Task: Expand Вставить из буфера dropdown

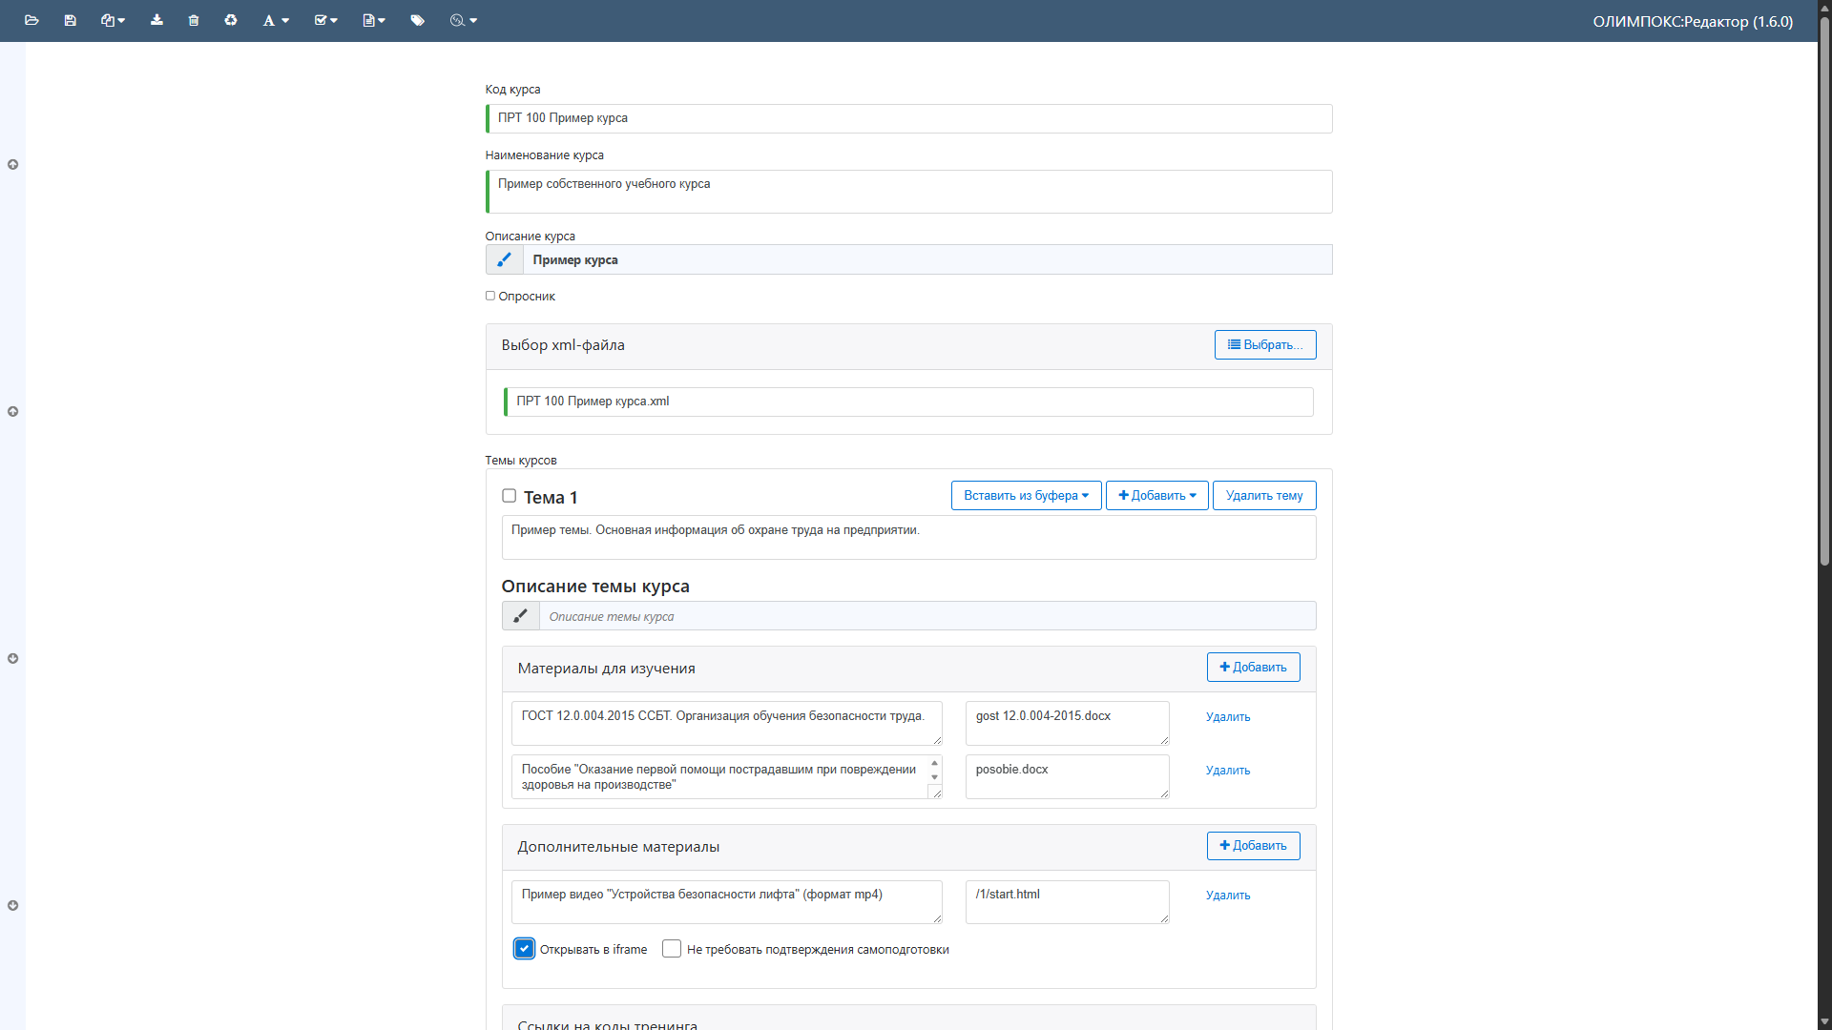Action: tap(1026, 496)
